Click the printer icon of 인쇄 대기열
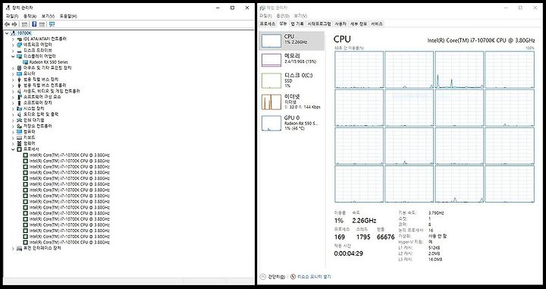Screen dimensions: 546x289 click(19, 120)
